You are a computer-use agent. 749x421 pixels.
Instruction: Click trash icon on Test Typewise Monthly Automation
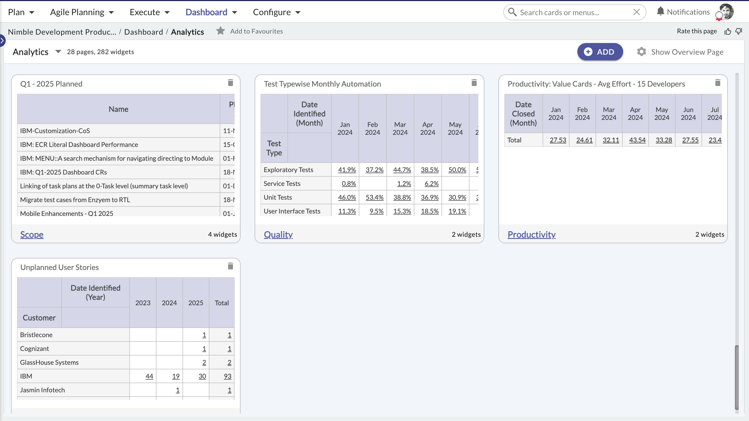click(x=474, y=83)
